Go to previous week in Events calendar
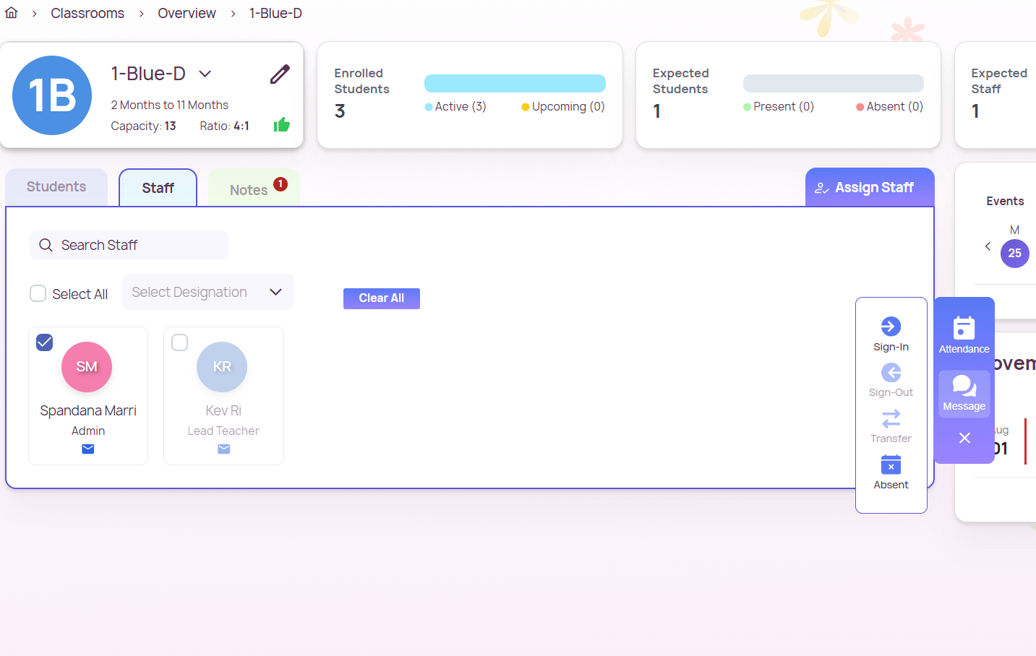The image size is (1036, 656). pos(988,246)
